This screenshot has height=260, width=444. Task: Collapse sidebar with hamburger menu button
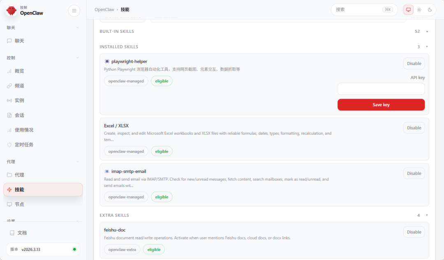pyautogui.click(x=74, y=11)
